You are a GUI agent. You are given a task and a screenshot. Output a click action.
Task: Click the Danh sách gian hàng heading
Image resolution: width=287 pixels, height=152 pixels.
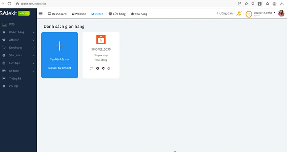[64, 26]
